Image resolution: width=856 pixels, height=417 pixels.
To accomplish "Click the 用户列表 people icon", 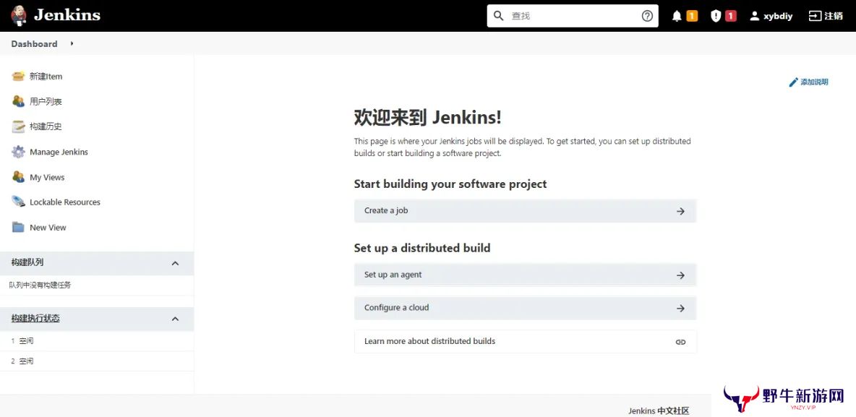I will pyautogui.click(x=19, y=101).
